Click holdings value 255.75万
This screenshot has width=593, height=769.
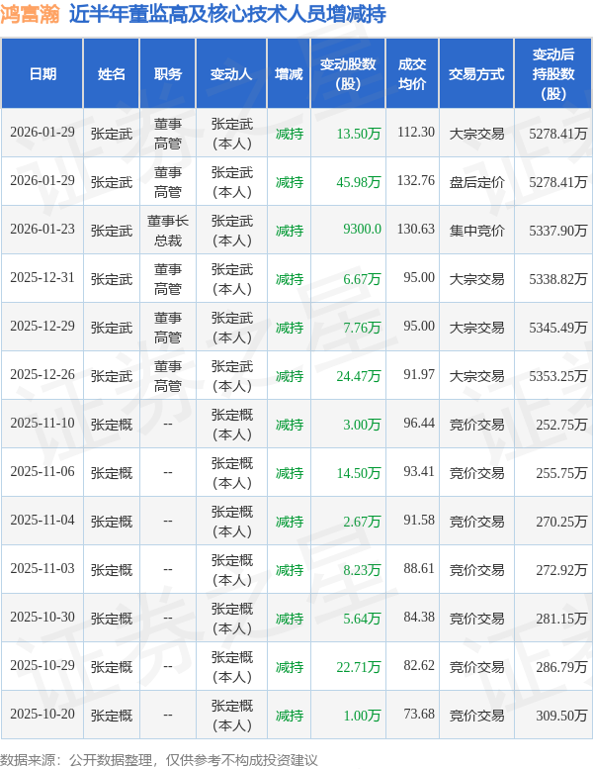click(x=561, y=473)
